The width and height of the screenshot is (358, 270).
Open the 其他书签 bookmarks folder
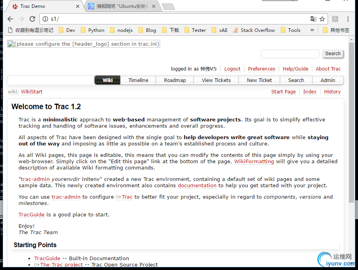[336, 30]
